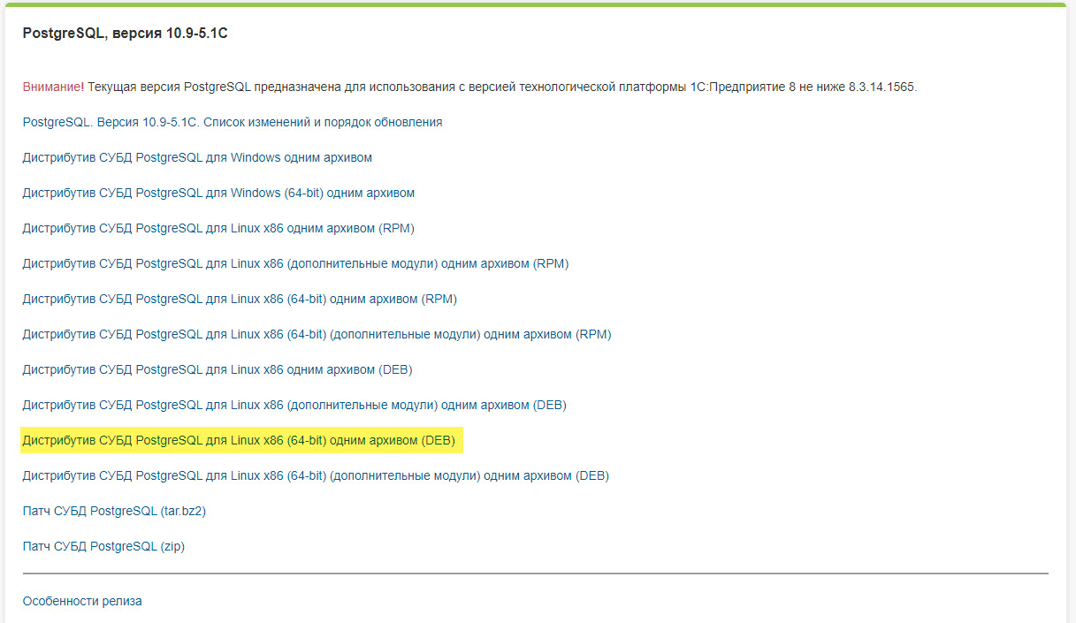Click the 'PostgreSQL, версия 10.9-5.1C' heading

pos(126,34)
